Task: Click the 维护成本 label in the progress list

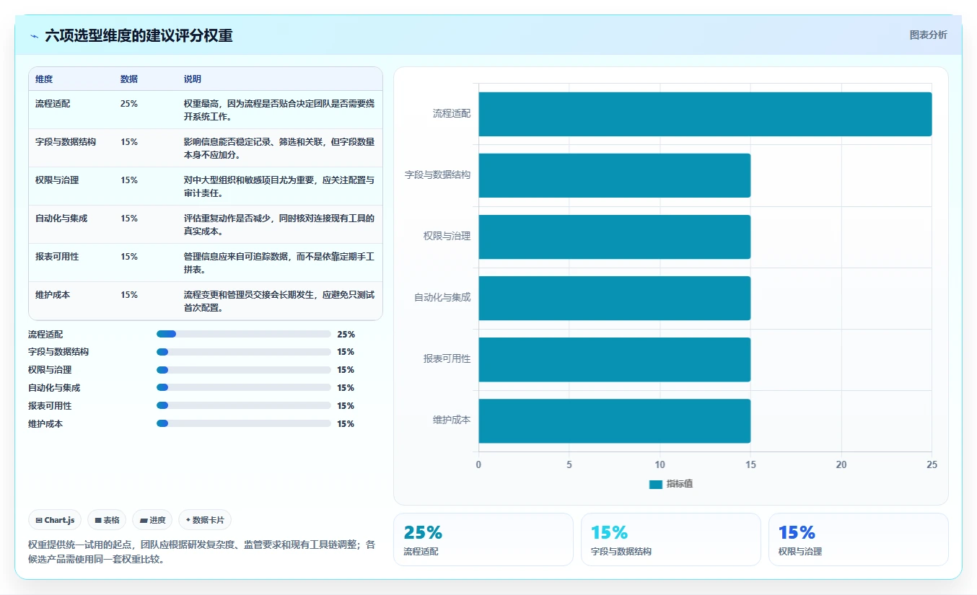Action: click(45, 424)
